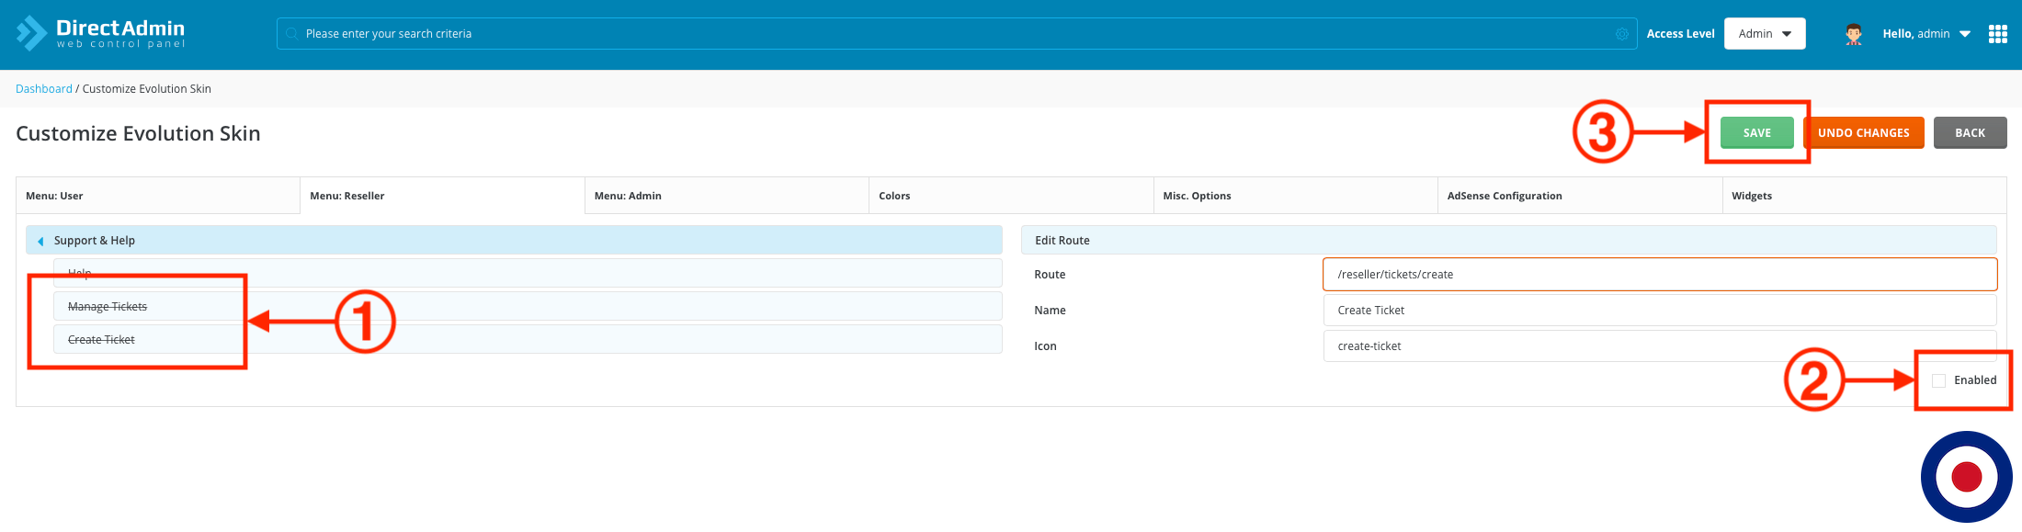
Task: Click into the Route input field
Action: (1659, 275)
